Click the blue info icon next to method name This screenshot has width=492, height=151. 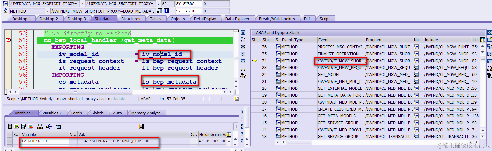click(x=166, y=11)
